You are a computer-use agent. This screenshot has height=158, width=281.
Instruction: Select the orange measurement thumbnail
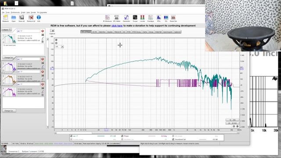coord(9,79)
